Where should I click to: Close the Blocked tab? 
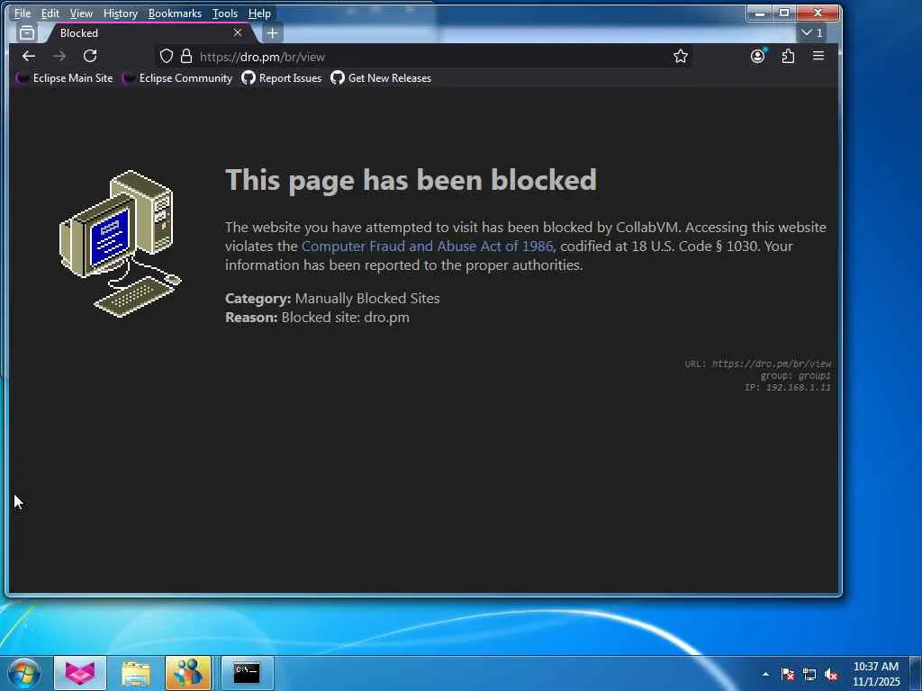(x=238, y=33)
